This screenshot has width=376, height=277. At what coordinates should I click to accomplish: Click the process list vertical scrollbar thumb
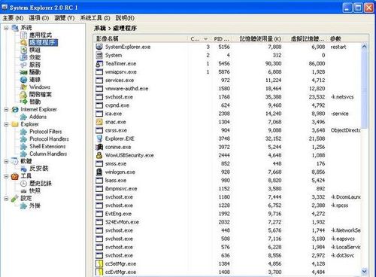[365, 90]
